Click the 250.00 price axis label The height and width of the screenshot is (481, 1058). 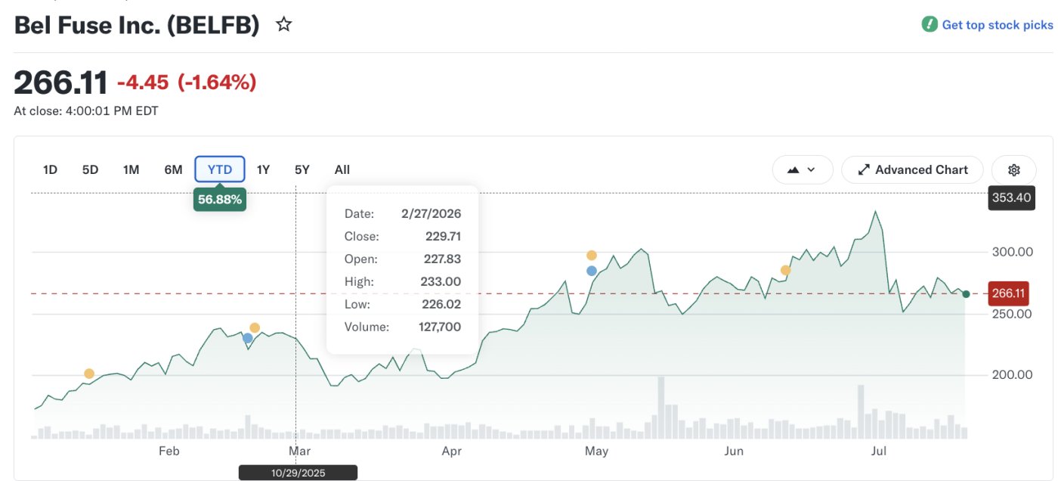pos(1012,313)
